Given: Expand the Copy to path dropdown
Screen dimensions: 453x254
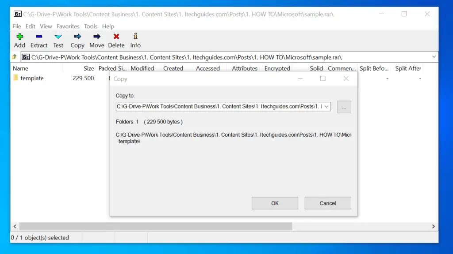Looking at the screenshot, I should [326, 106].
